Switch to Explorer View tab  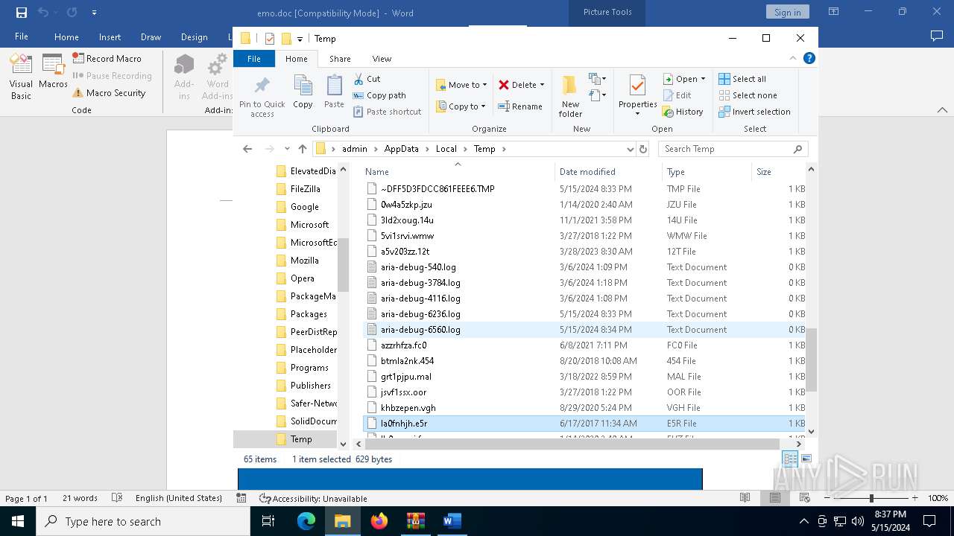coord(382,59)
